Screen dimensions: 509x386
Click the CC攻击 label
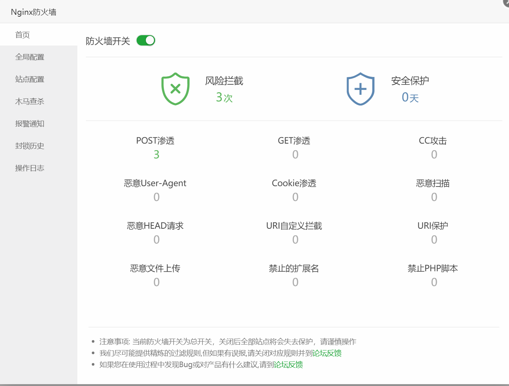pos(433,141)
